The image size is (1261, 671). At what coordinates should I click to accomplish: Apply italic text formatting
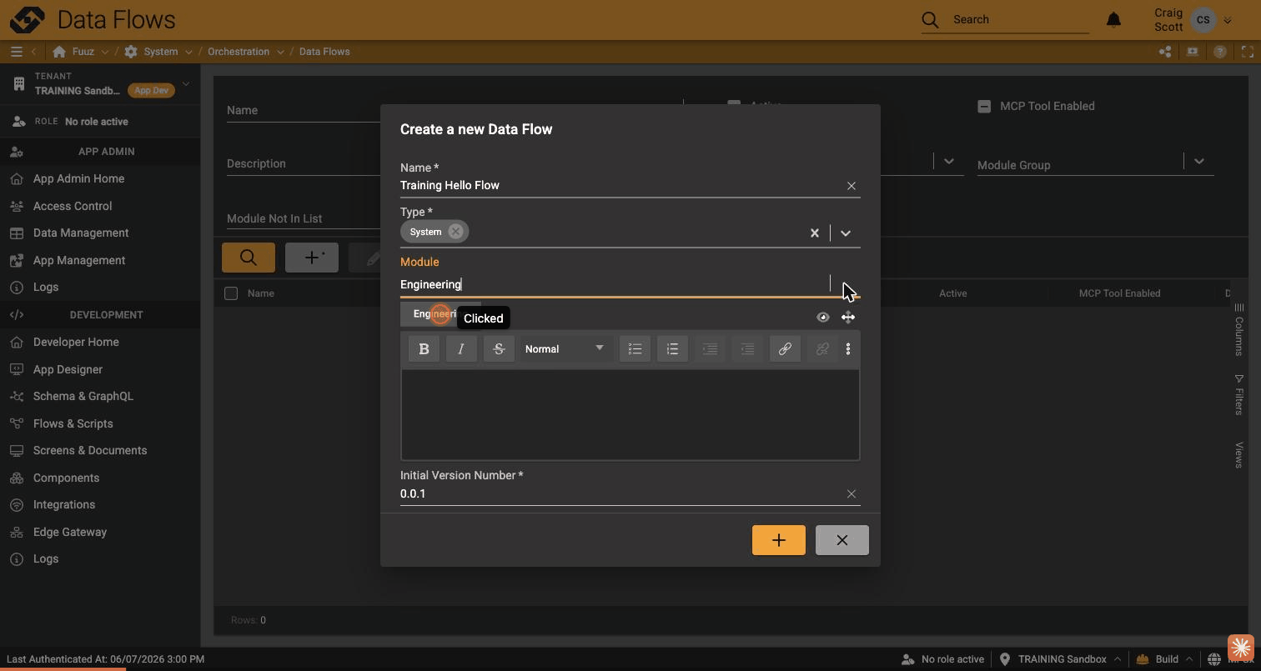coord(461,349)
